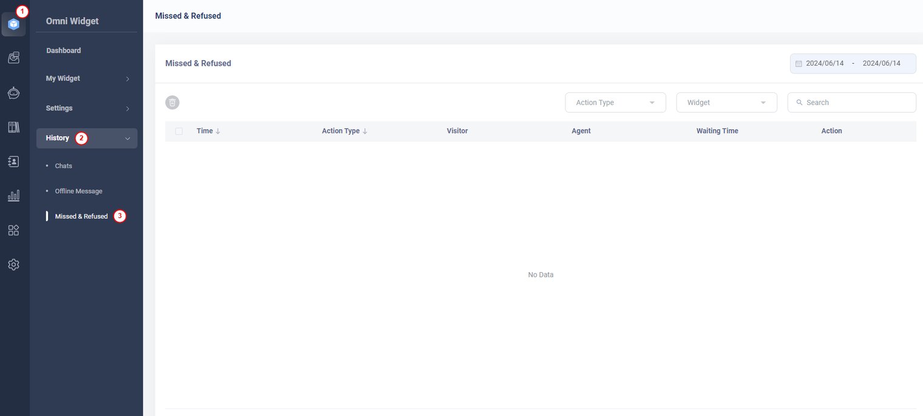Screen dimensions: 923x416
Task: Go to Dashboard in the side menu
Action: 64,50
